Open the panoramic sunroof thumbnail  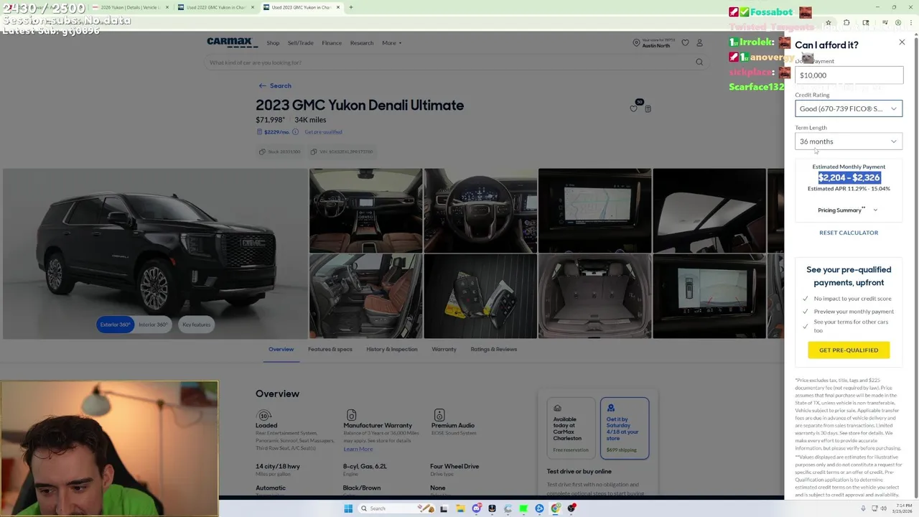click(709, 210)
